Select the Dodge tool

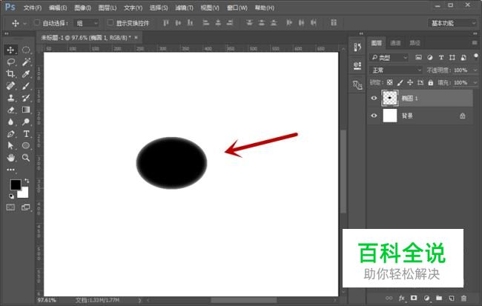26,122
